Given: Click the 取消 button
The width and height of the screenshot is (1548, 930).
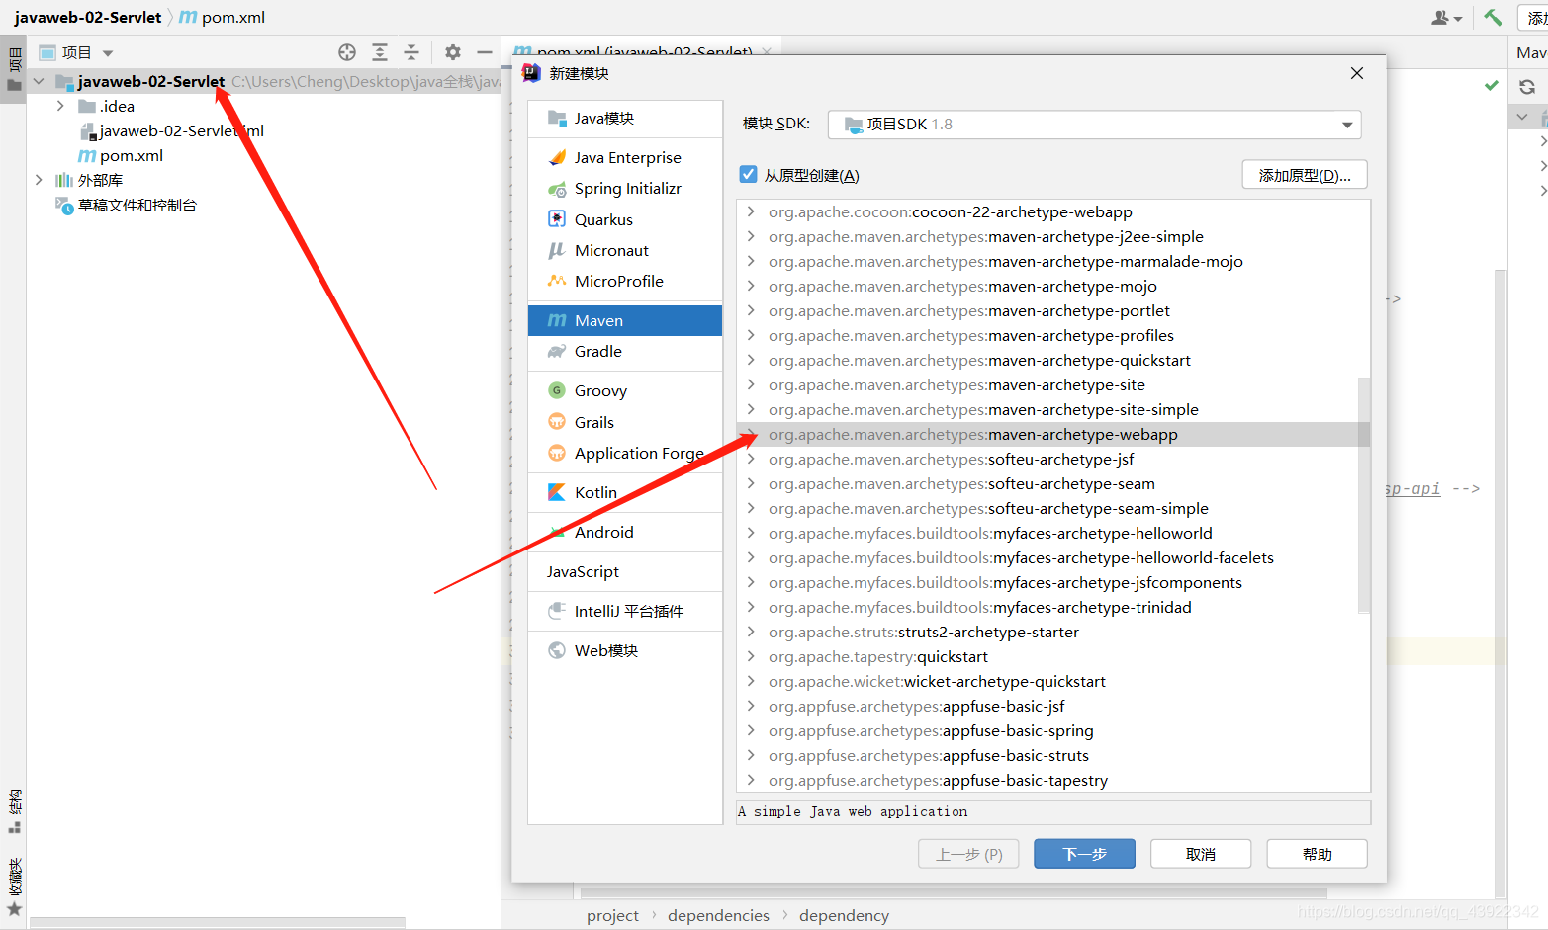Looking at the screenshot, I should tap(1201, 854).
